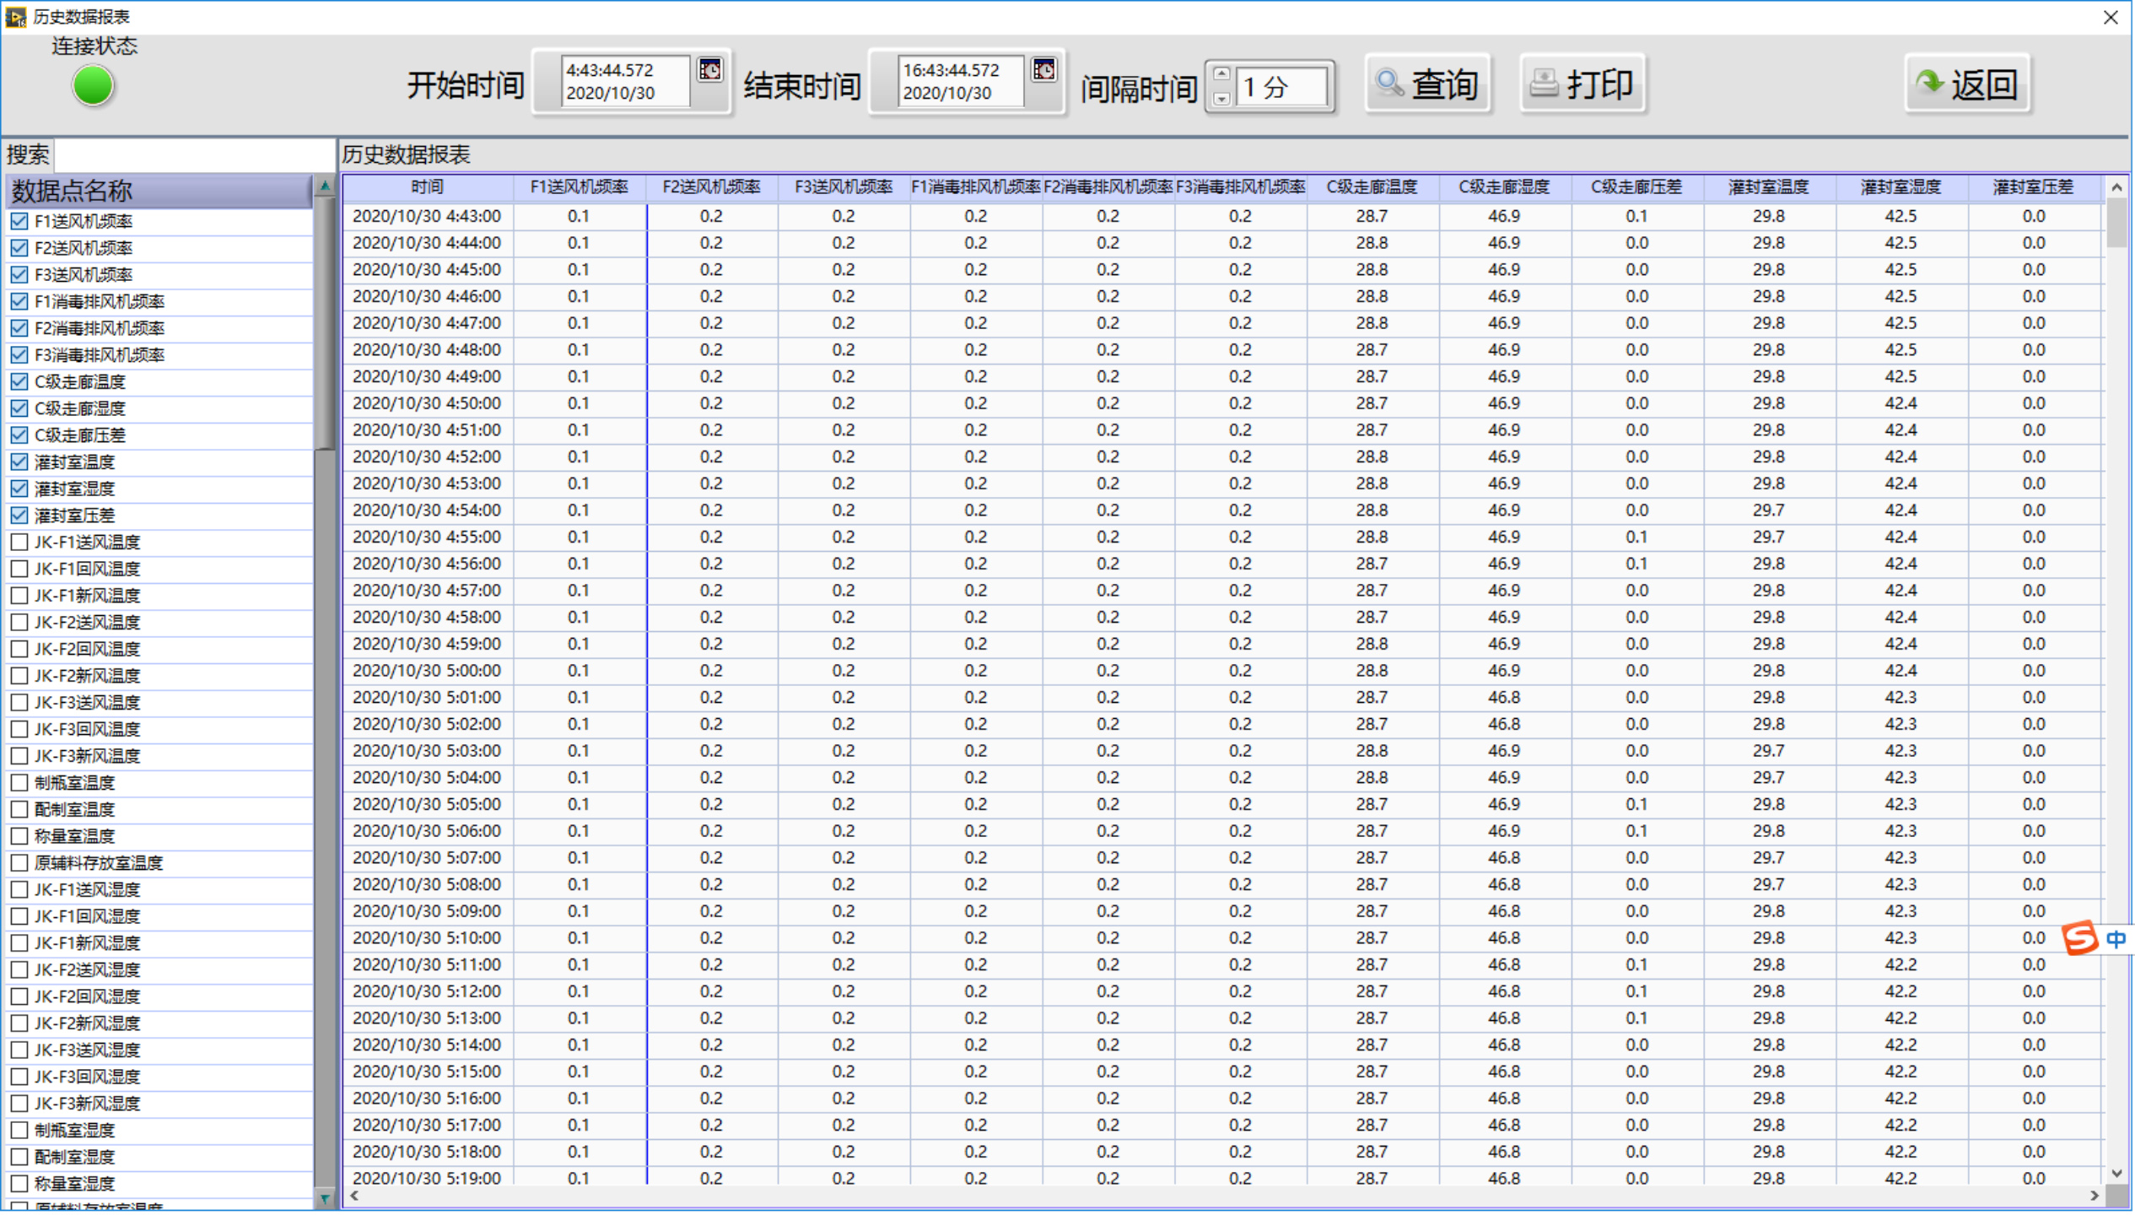This screenshot has height=1215, width=2135.
Task: Uncheck F1消毒排风机频率 checkbox
Action: point(19,302)
